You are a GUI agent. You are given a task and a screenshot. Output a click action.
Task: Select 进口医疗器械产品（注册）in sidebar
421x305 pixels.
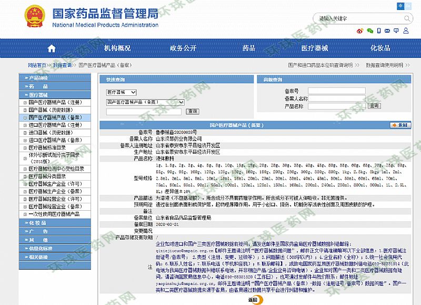[x=55, y=125]
